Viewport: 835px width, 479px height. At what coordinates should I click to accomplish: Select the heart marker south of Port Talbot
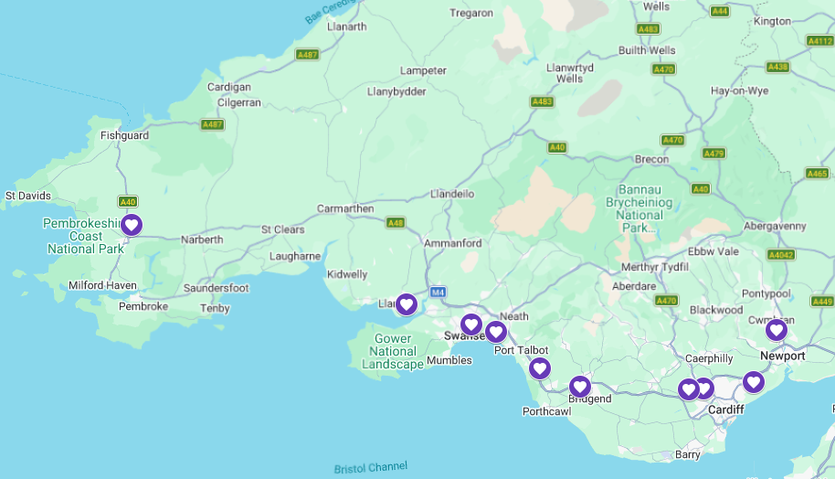(539, 368)
